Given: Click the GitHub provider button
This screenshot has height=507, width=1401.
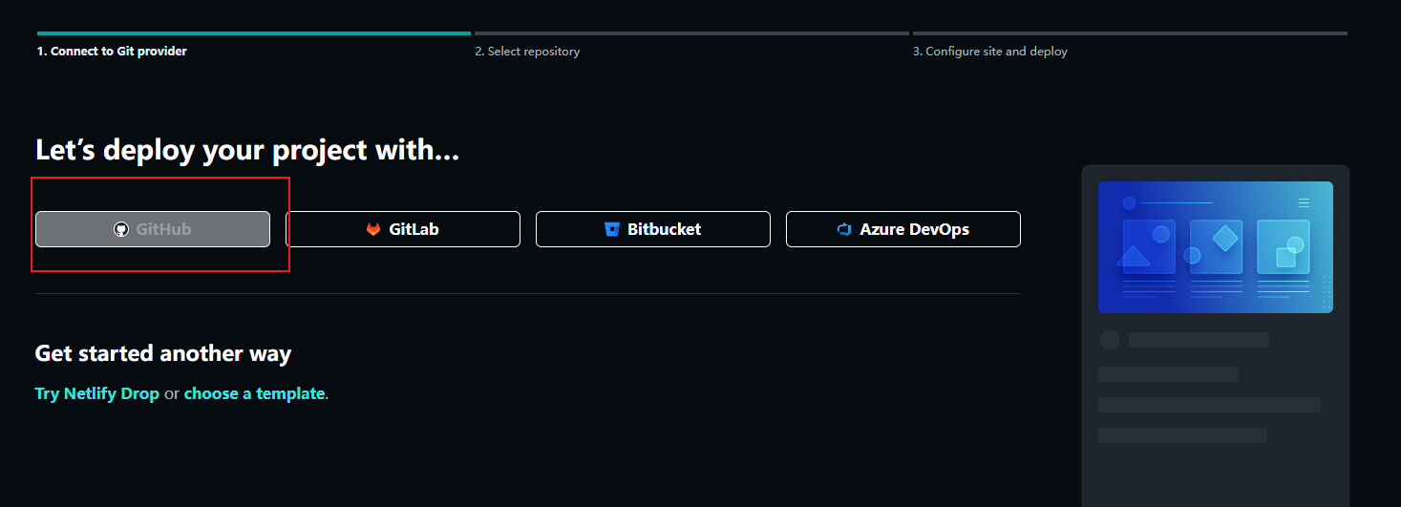Looking at the screenshot, I should coord(153,229).
